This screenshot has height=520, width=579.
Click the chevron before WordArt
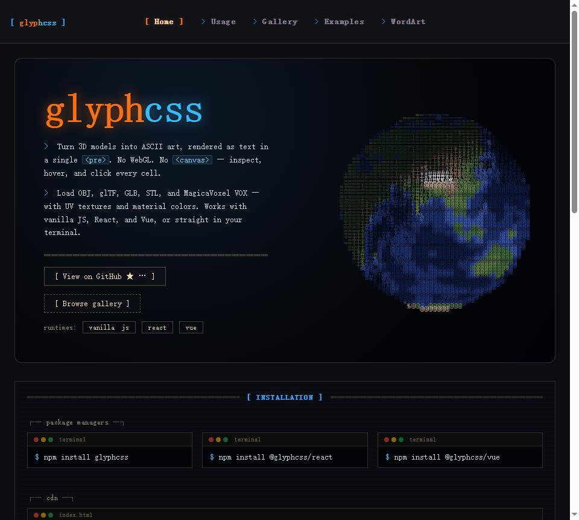(384, 22)
